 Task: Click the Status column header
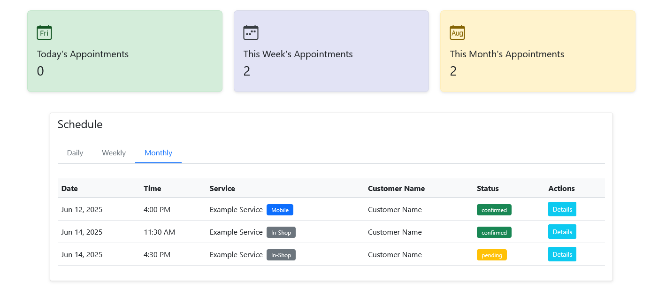(x=488, y=188)
